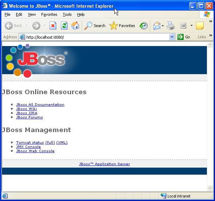Open the Tomcat status link

click(30, 143)
